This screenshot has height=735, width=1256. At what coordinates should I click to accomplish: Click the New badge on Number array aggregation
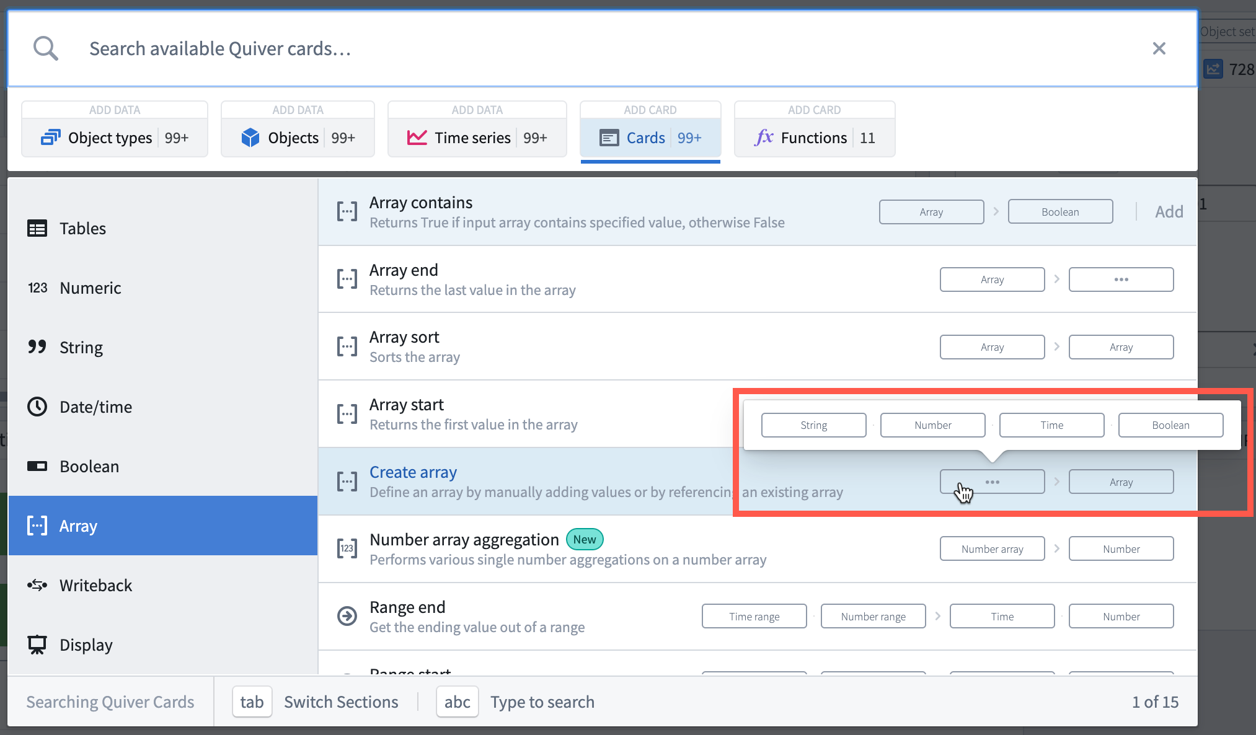585,539
